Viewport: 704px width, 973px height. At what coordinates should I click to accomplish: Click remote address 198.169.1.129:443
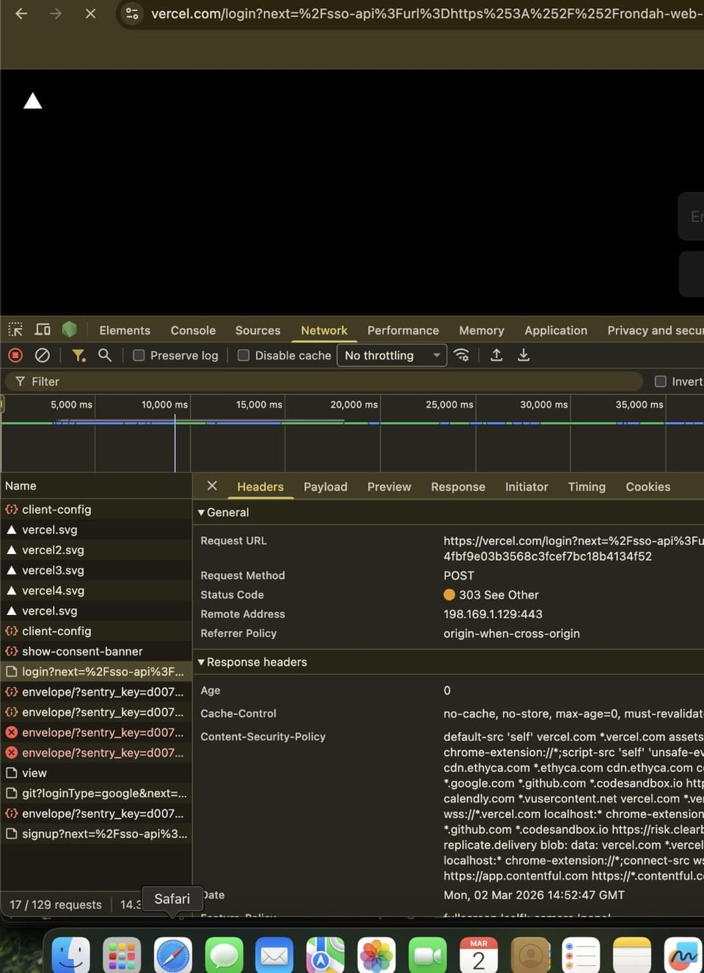[x=493, y=613]
